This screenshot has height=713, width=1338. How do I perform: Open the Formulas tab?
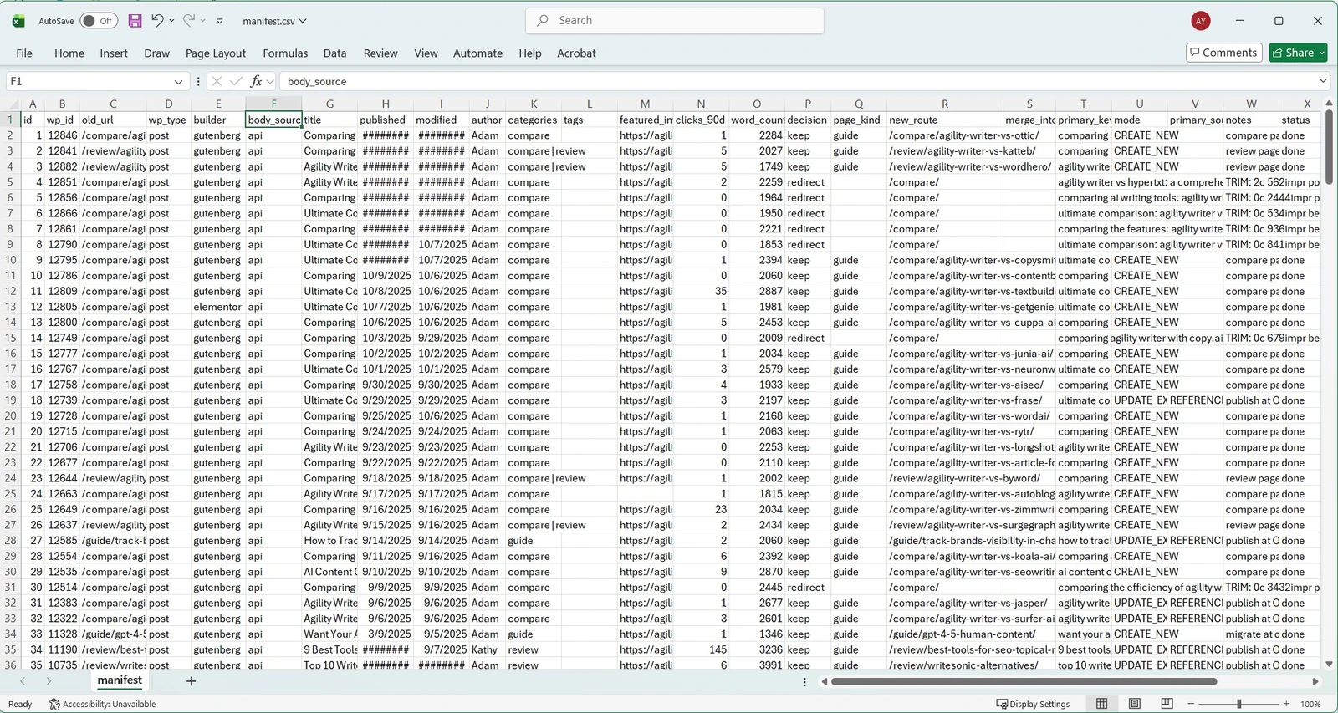[x=285, y=53]
